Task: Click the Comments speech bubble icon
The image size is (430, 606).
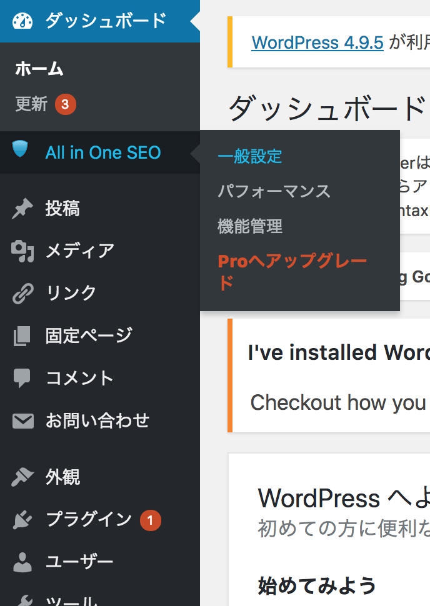Action: click(22, 378)
